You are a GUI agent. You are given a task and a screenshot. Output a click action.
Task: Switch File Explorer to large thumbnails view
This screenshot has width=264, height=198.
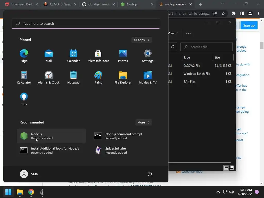point(232,168)
